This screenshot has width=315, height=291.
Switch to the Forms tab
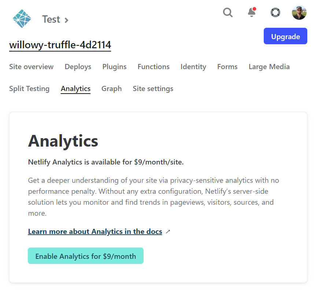click(x=227, y=67)
